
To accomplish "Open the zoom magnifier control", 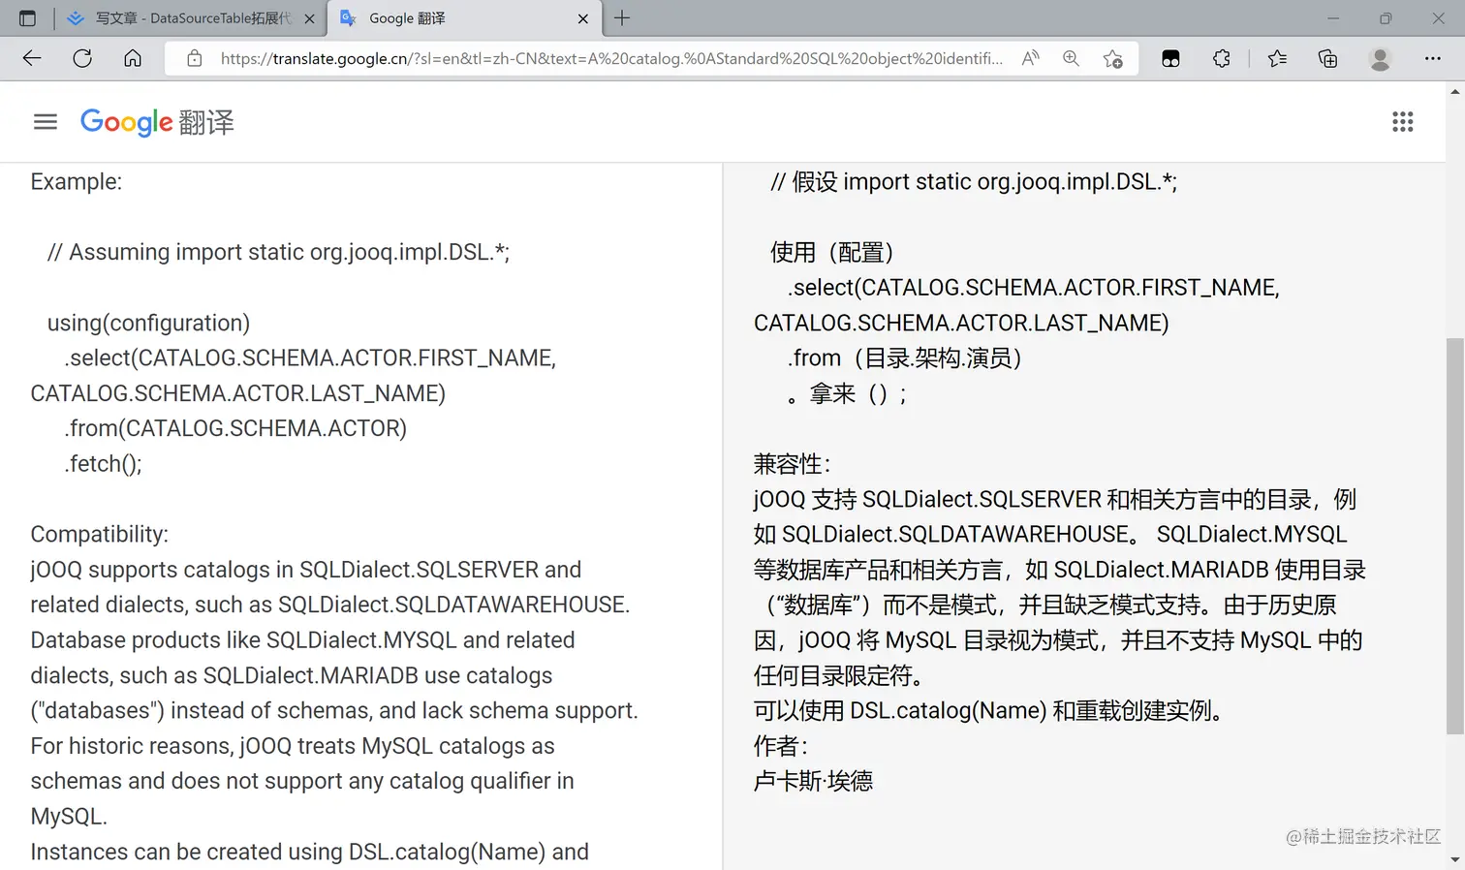I will coord(1071,58).
